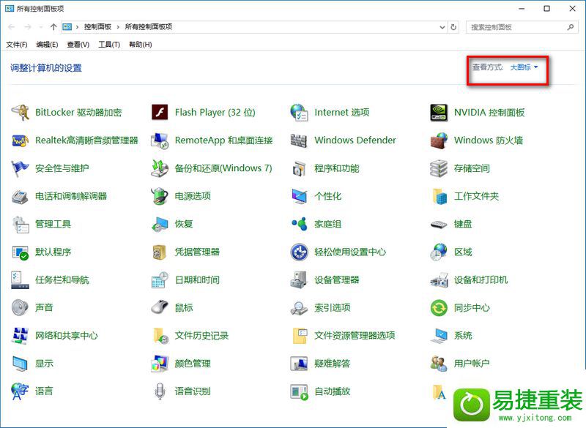Open the 设备和打印机 link
Screen dimensions: 586x428
(x=481, y=280)
